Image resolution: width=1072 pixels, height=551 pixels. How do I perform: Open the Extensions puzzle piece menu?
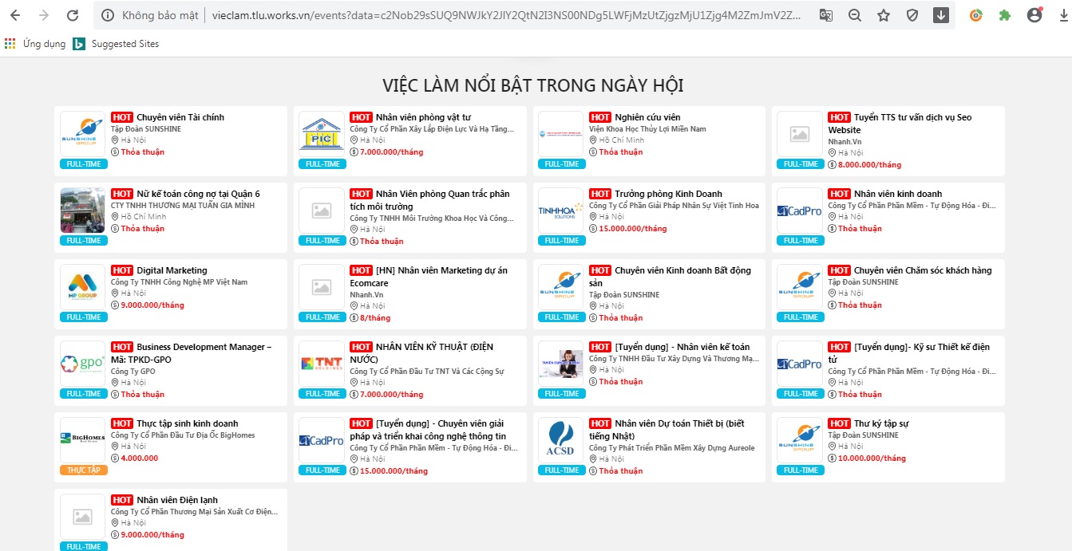coord(1005,15)
